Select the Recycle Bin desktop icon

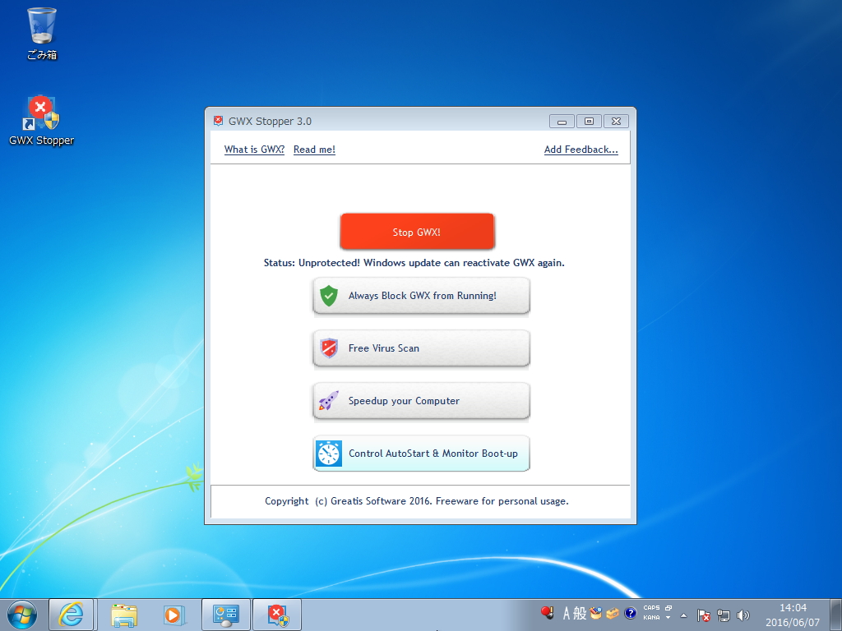41,33
